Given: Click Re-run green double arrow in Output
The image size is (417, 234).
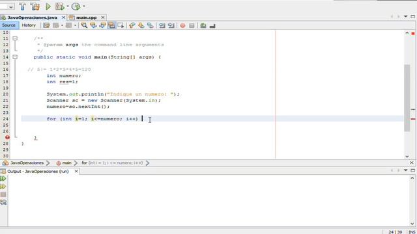Looking at the screenshot, I should tap(3, 179).
